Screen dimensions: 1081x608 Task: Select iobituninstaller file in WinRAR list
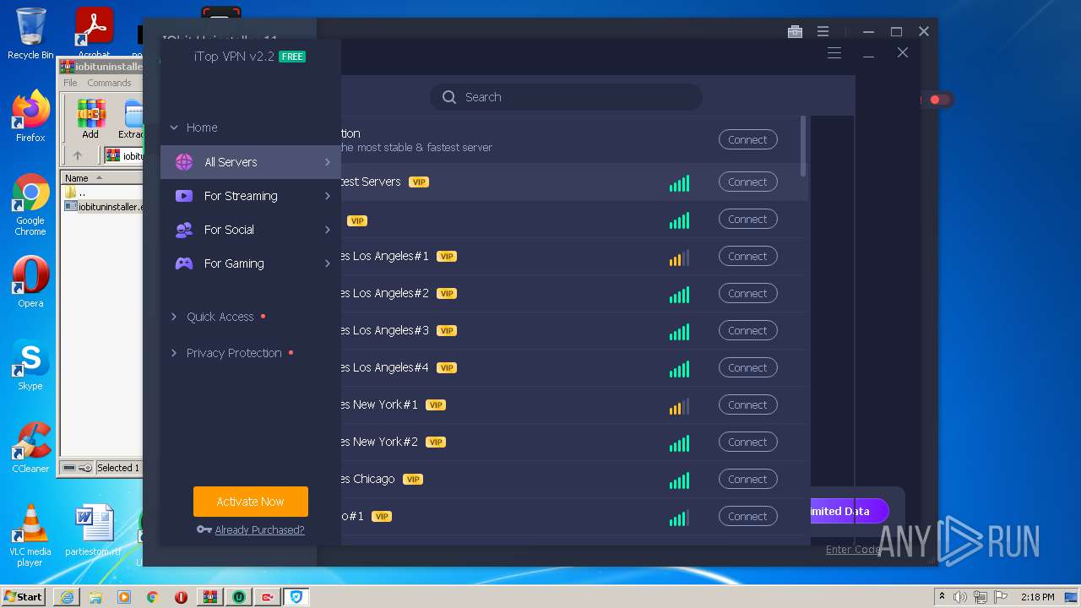(104, 206)
